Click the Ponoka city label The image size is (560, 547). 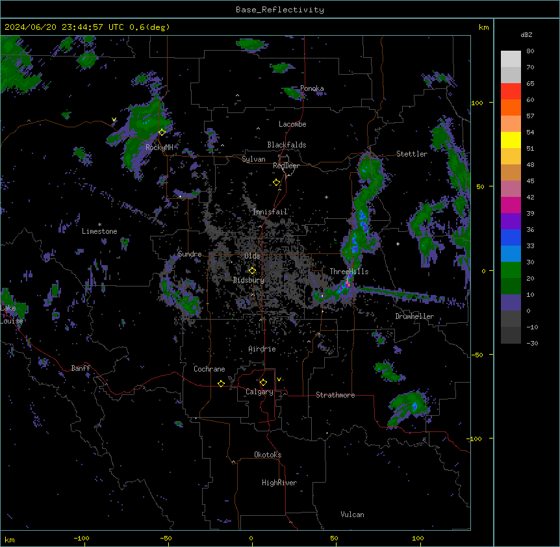tap(312, 88)
